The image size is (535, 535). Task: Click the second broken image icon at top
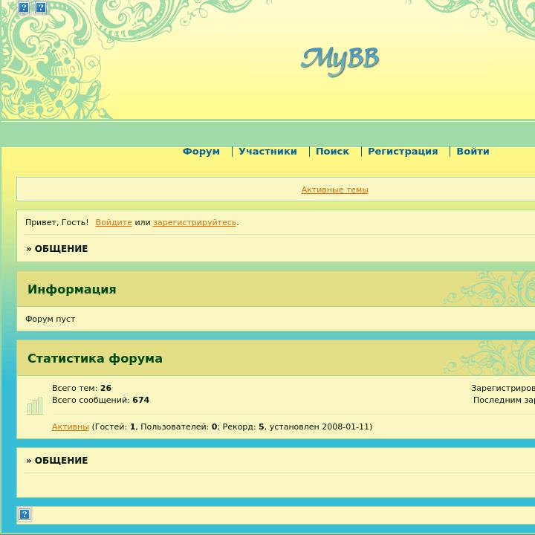(x=41, y=7)
